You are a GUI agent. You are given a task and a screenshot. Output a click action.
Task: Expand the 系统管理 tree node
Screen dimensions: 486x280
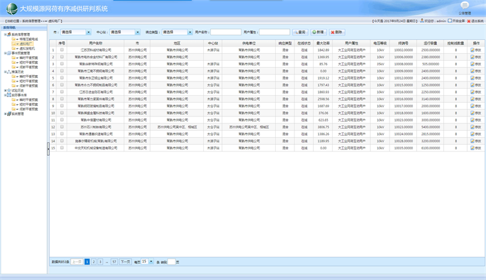(6, 114)
